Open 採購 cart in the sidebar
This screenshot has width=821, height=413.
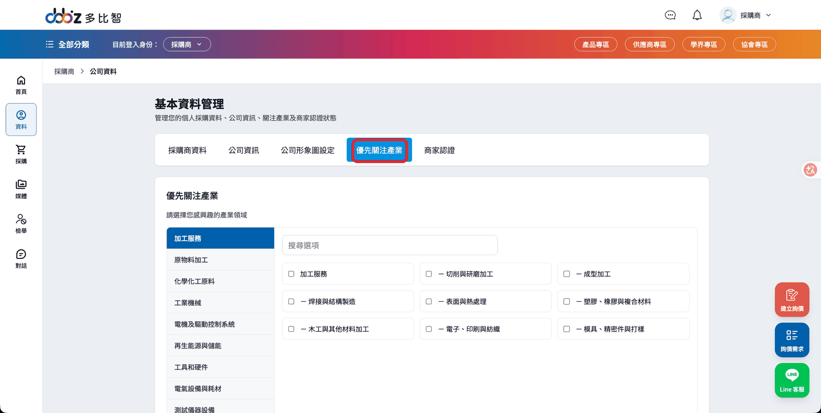(x=21, y=155)
